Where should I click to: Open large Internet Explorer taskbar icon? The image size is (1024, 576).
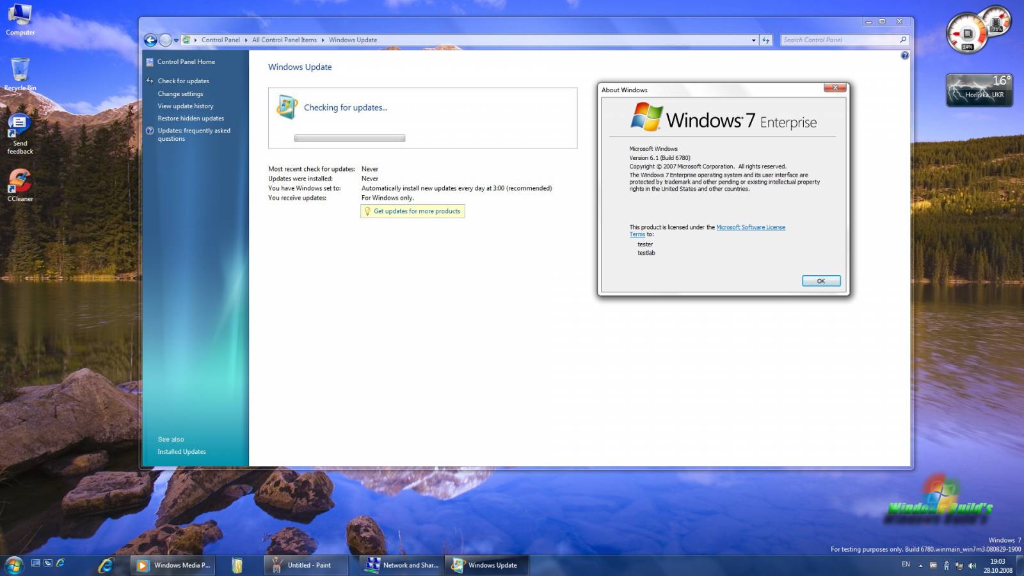coord(106,565)
